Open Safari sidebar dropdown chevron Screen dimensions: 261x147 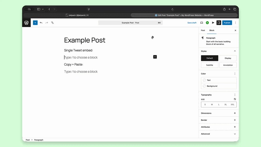pos(43,9)
